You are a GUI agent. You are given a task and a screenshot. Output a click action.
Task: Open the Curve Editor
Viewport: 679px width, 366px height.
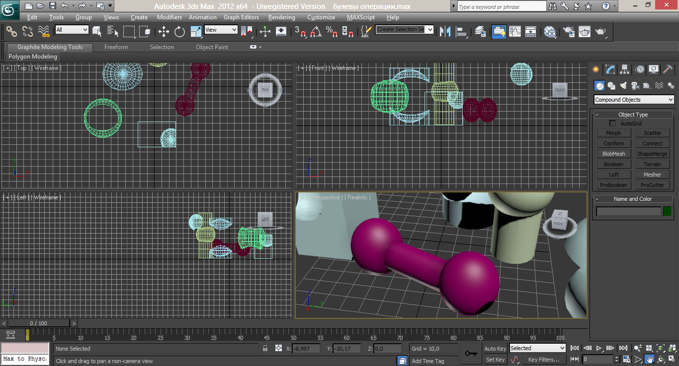pyautogui.click(x=515, y=32)
